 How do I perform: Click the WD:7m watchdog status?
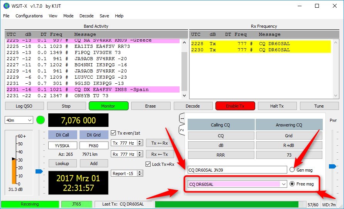[x=329, y=205]
